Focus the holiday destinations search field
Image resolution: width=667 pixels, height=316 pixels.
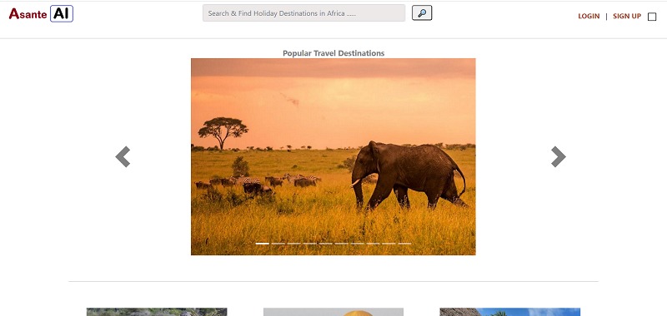point(303,13)
